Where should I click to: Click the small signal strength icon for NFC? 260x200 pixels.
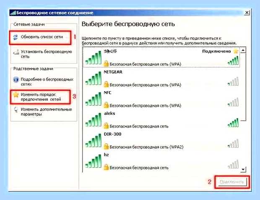pyautogui.click(x=233, y=102)
